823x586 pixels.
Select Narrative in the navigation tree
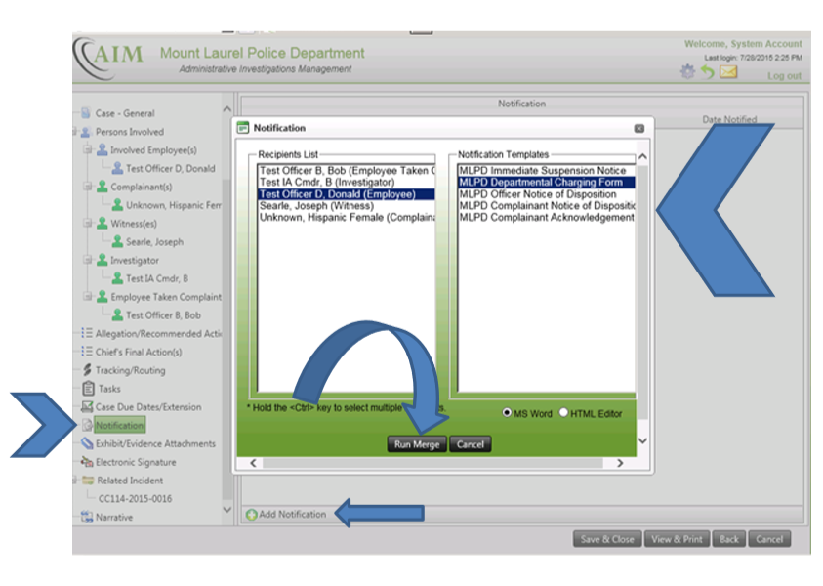coord(113,518)
